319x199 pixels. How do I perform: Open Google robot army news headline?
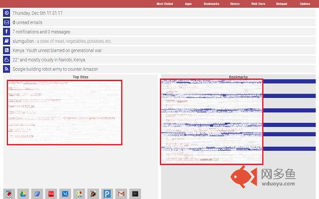click(55, 69)
